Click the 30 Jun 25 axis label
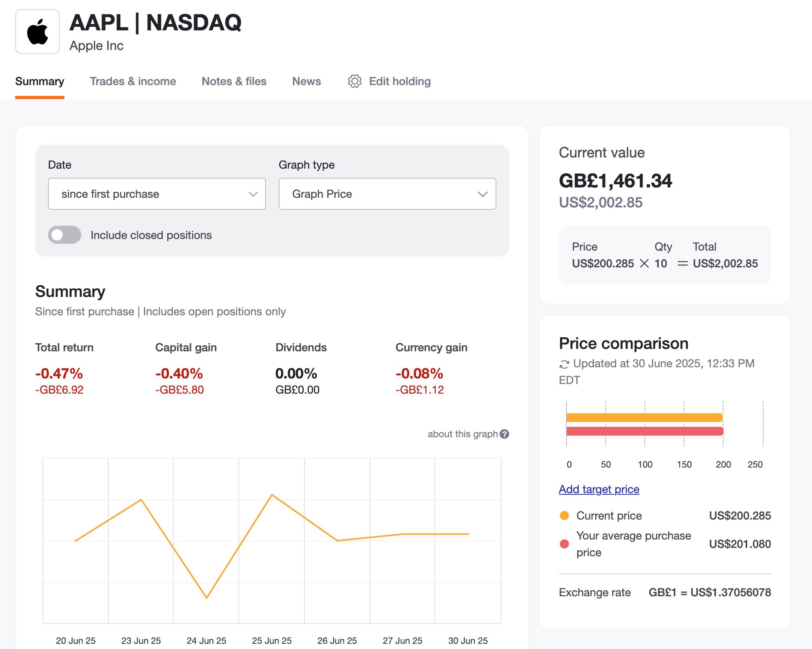This screenshot has height=649, width=812. [x=468, y=641]
